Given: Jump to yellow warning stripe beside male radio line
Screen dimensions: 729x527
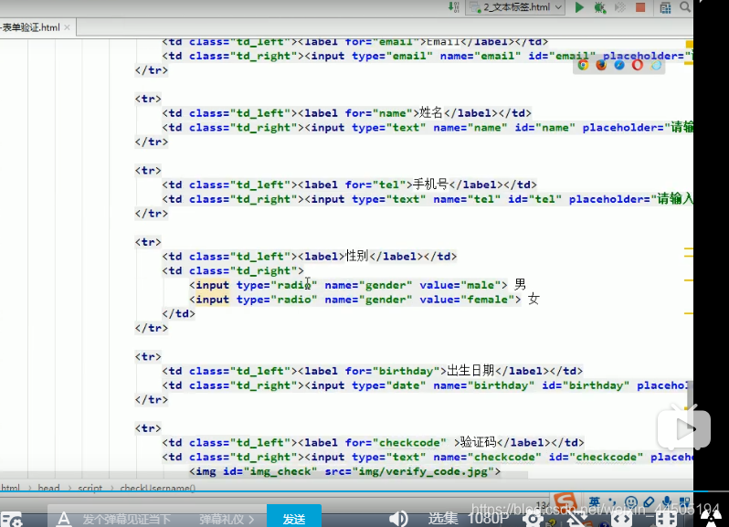Looking at the screenshot, I should pyautogui.click(x=689, y=280).
